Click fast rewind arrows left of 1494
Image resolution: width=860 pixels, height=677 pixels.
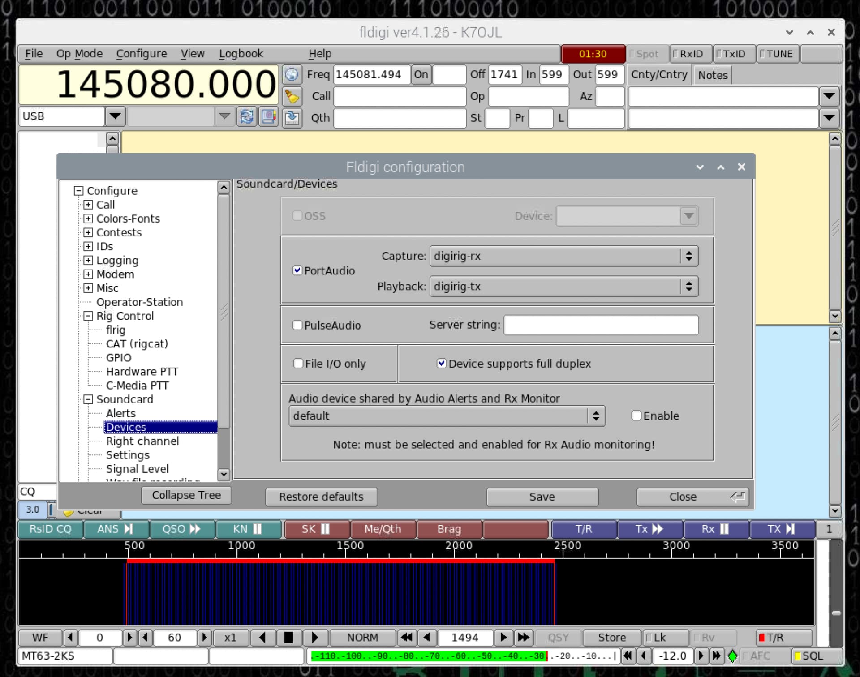point(407,637)
